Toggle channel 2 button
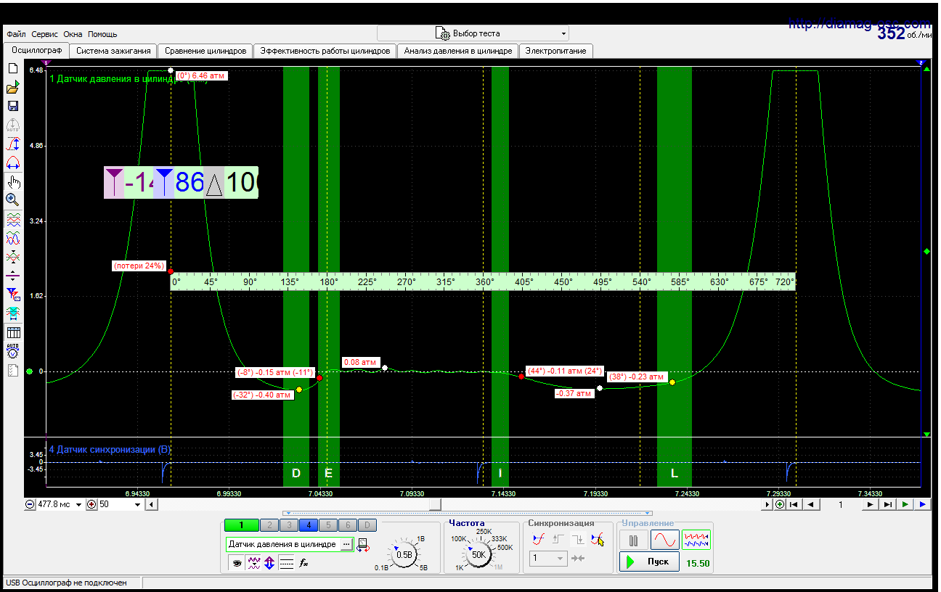941x592 pixels. 269,525
